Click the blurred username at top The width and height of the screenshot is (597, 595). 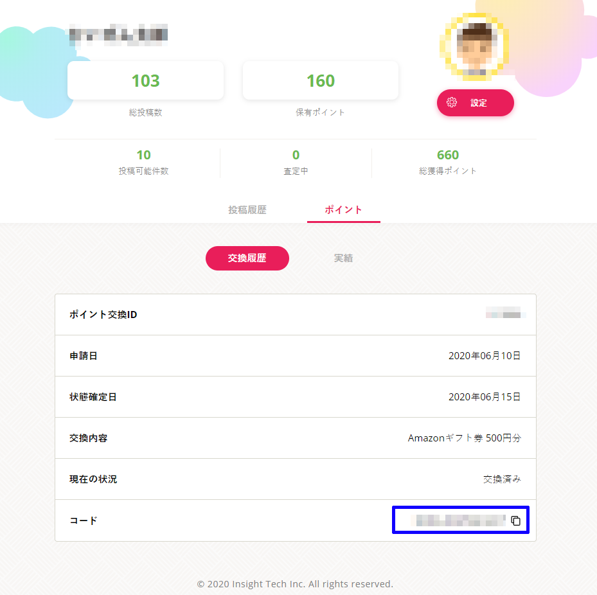[118, 35]
